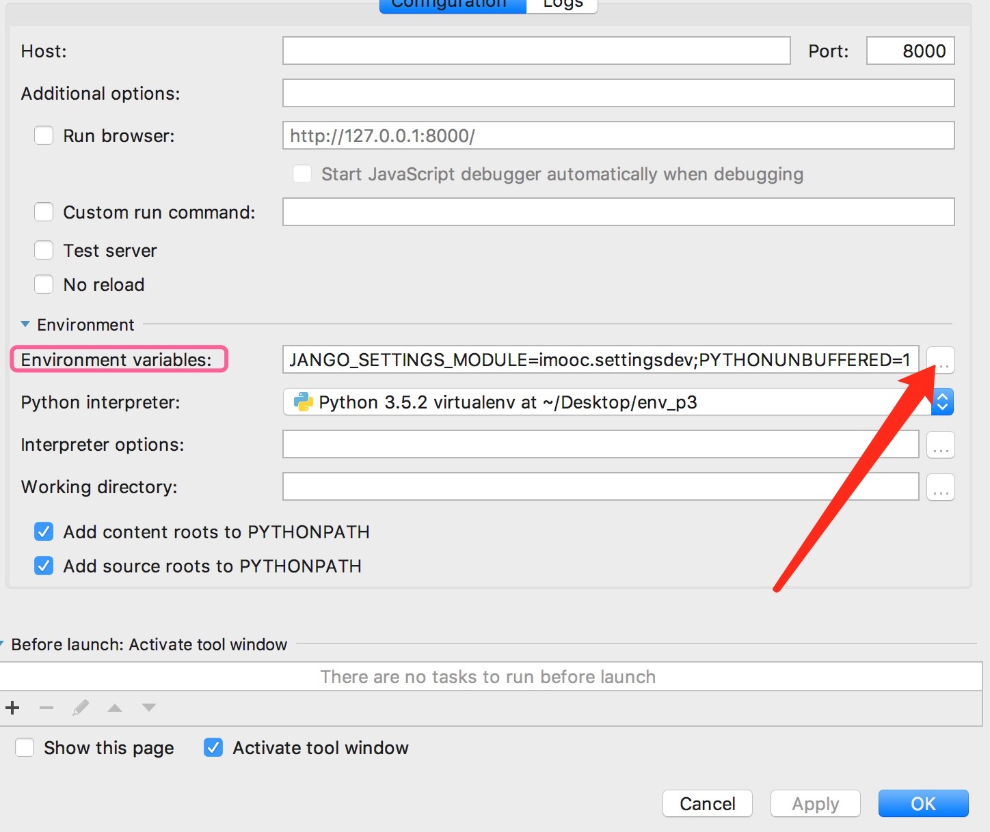Add a before-launch task with plus
This screenshot has width=990, height=832.
12,708
